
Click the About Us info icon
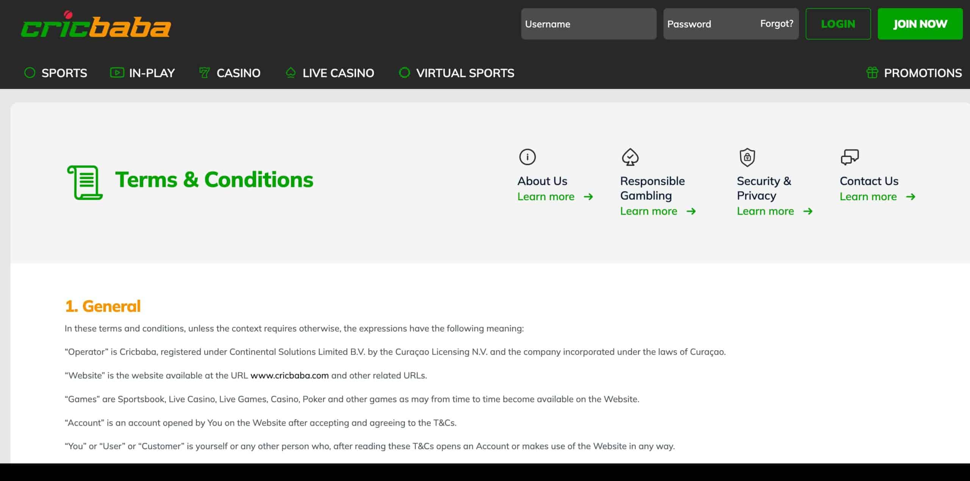coord(527,157)
